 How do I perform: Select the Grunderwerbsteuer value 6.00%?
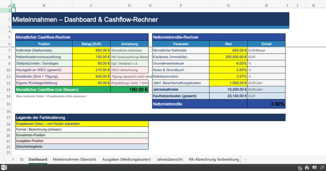pyautogui.click(x=228, y=63)
